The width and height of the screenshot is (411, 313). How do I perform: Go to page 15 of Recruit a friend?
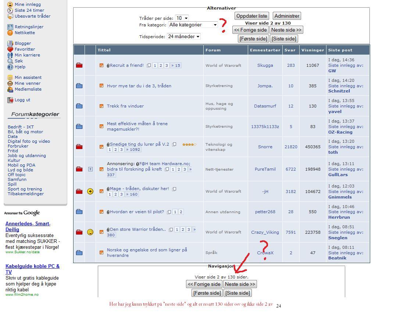coord(176,65)
